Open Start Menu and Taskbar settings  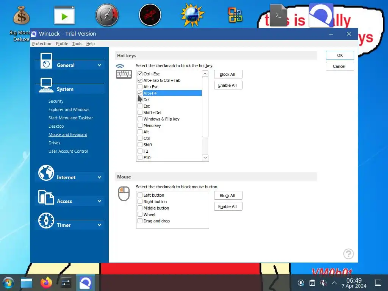(70, 118)
